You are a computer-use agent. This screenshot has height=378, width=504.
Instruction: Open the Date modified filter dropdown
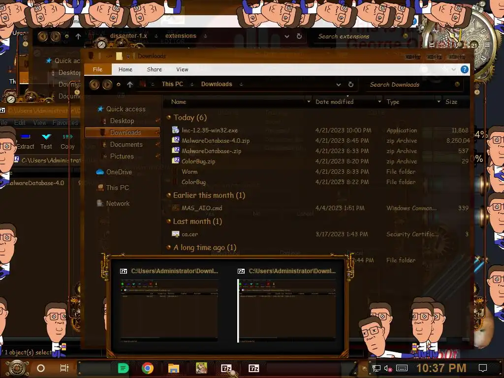pyautogui.click(x=379, y=101)
